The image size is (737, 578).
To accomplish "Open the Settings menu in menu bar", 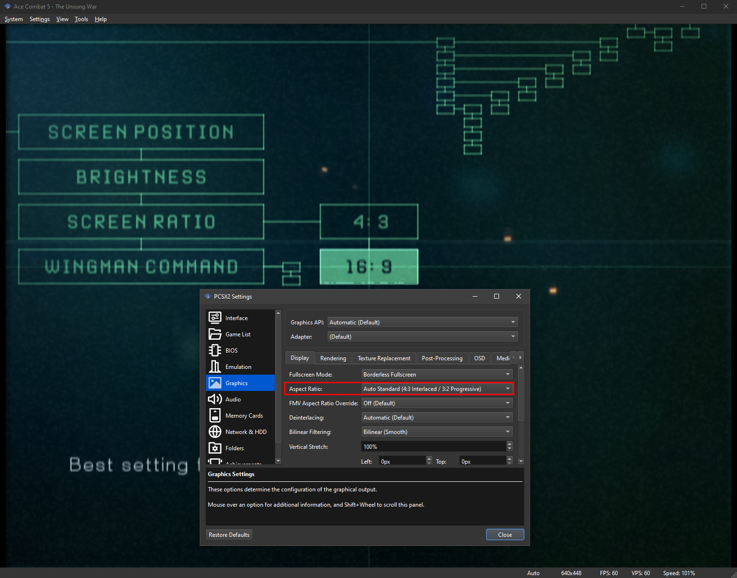I will click(40, 19).
